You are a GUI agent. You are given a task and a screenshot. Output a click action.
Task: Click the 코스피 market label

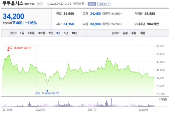coord(40,4)
